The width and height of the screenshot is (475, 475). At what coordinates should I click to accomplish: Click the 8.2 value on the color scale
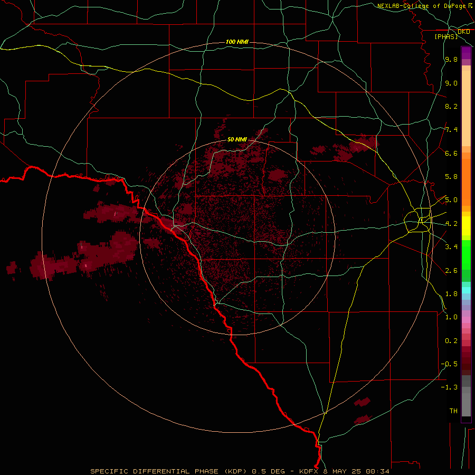pos(451,106)
